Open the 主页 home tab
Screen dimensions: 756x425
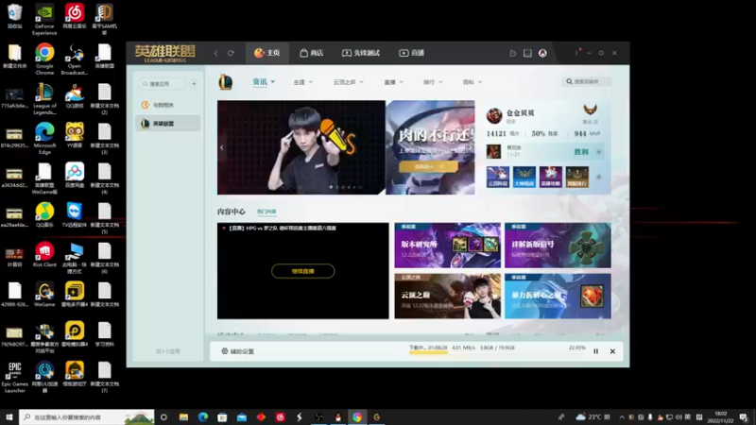[267, 53]
